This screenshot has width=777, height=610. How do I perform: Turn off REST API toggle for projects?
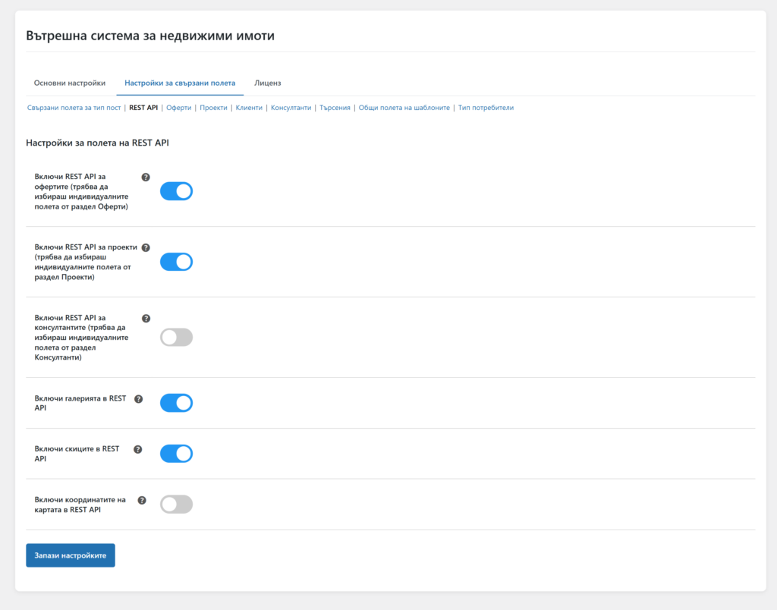tap(176, 262)
